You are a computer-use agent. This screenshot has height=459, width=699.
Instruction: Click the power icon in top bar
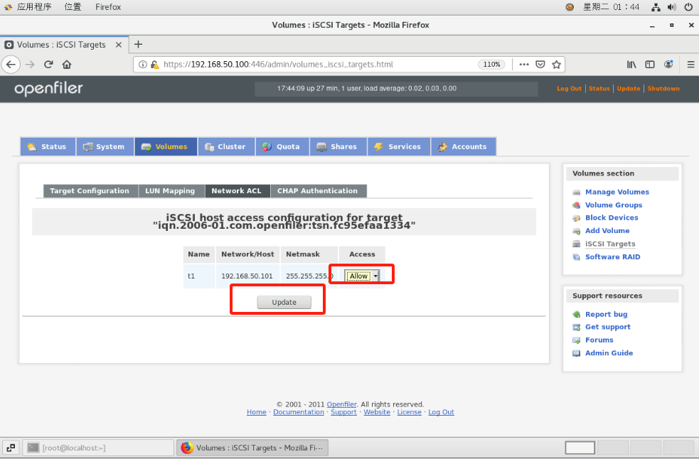coord(688,7)
